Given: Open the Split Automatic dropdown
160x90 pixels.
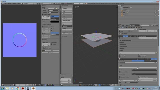Looking at the screenshot, I should (x=131, y=82).
